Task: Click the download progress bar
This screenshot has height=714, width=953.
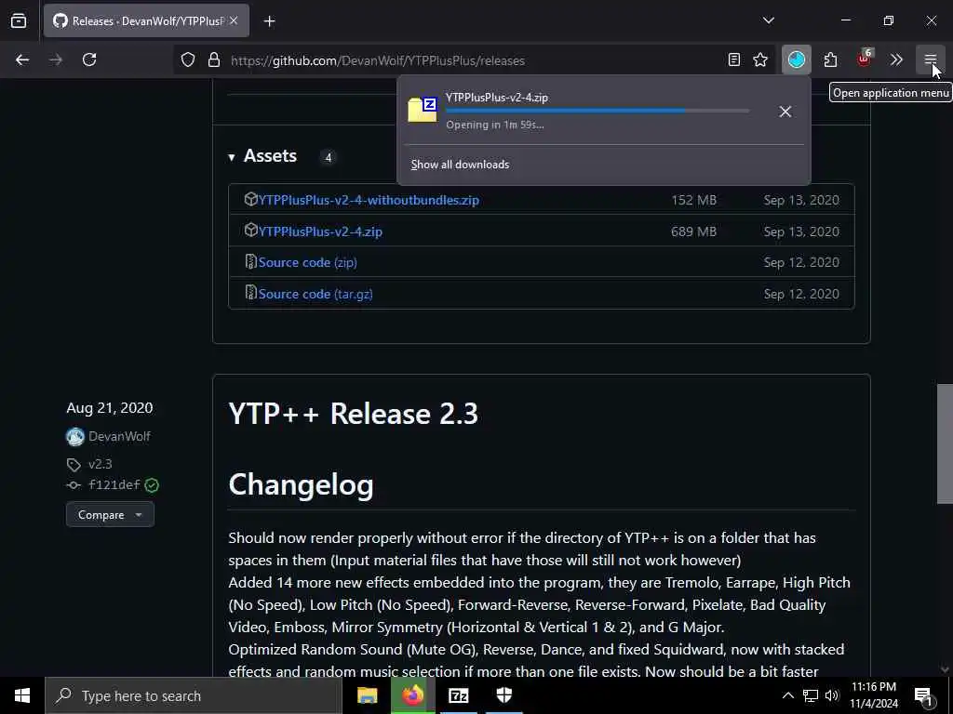Action: pos(597,111)
